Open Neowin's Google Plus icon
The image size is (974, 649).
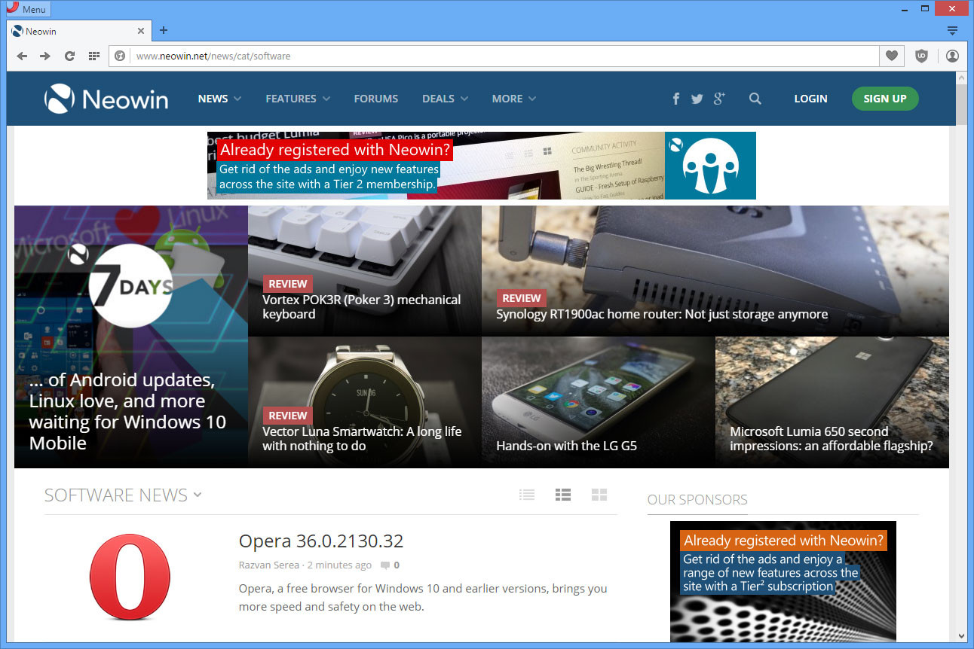pos(719,99)
